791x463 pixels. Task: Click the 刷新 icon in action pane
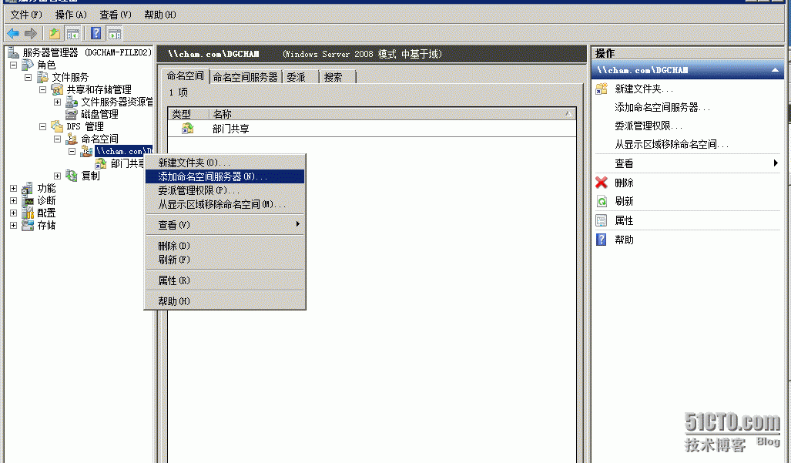602,201
